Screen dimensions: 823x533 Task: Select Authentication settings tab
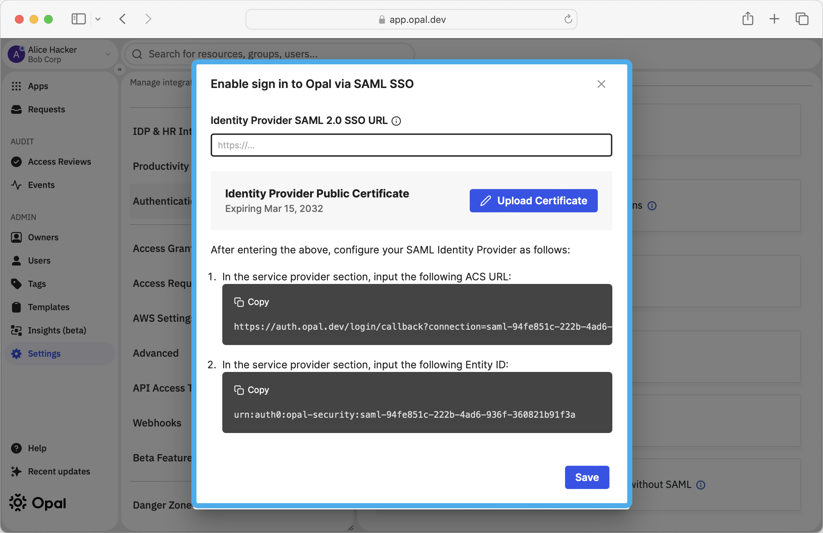(x=162, y=201)
